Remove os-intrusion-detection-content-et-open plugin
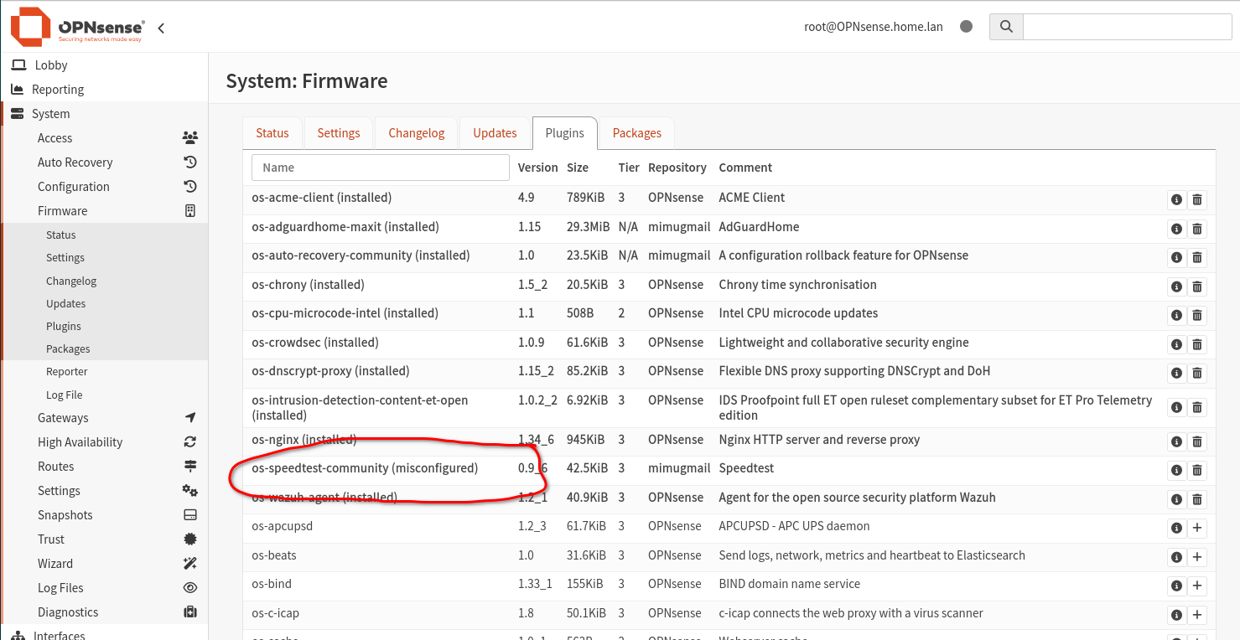This screenshot has width=1240, height=640. [x=1197, y=407]
